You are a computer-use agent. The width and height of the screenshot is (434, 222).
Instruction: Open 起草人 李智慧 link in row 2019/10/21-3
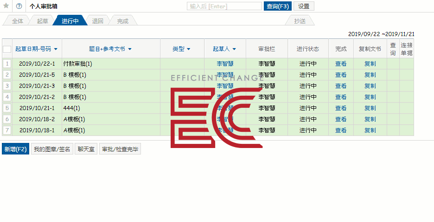[x=225, y=86]
